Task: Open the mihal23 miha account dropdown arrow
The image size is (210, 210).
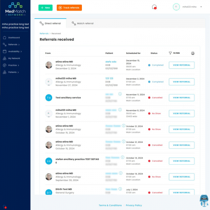Action: (201, 7)
